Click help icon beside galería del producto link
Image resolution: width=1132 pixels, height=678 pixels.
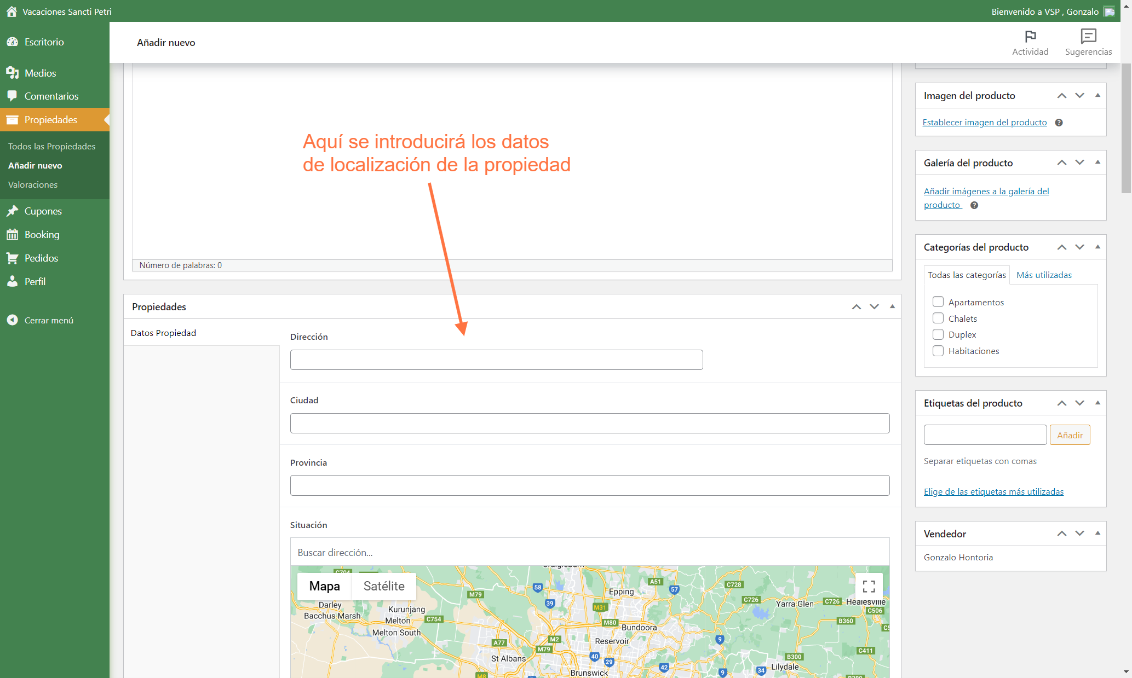(x=974, y=205)
